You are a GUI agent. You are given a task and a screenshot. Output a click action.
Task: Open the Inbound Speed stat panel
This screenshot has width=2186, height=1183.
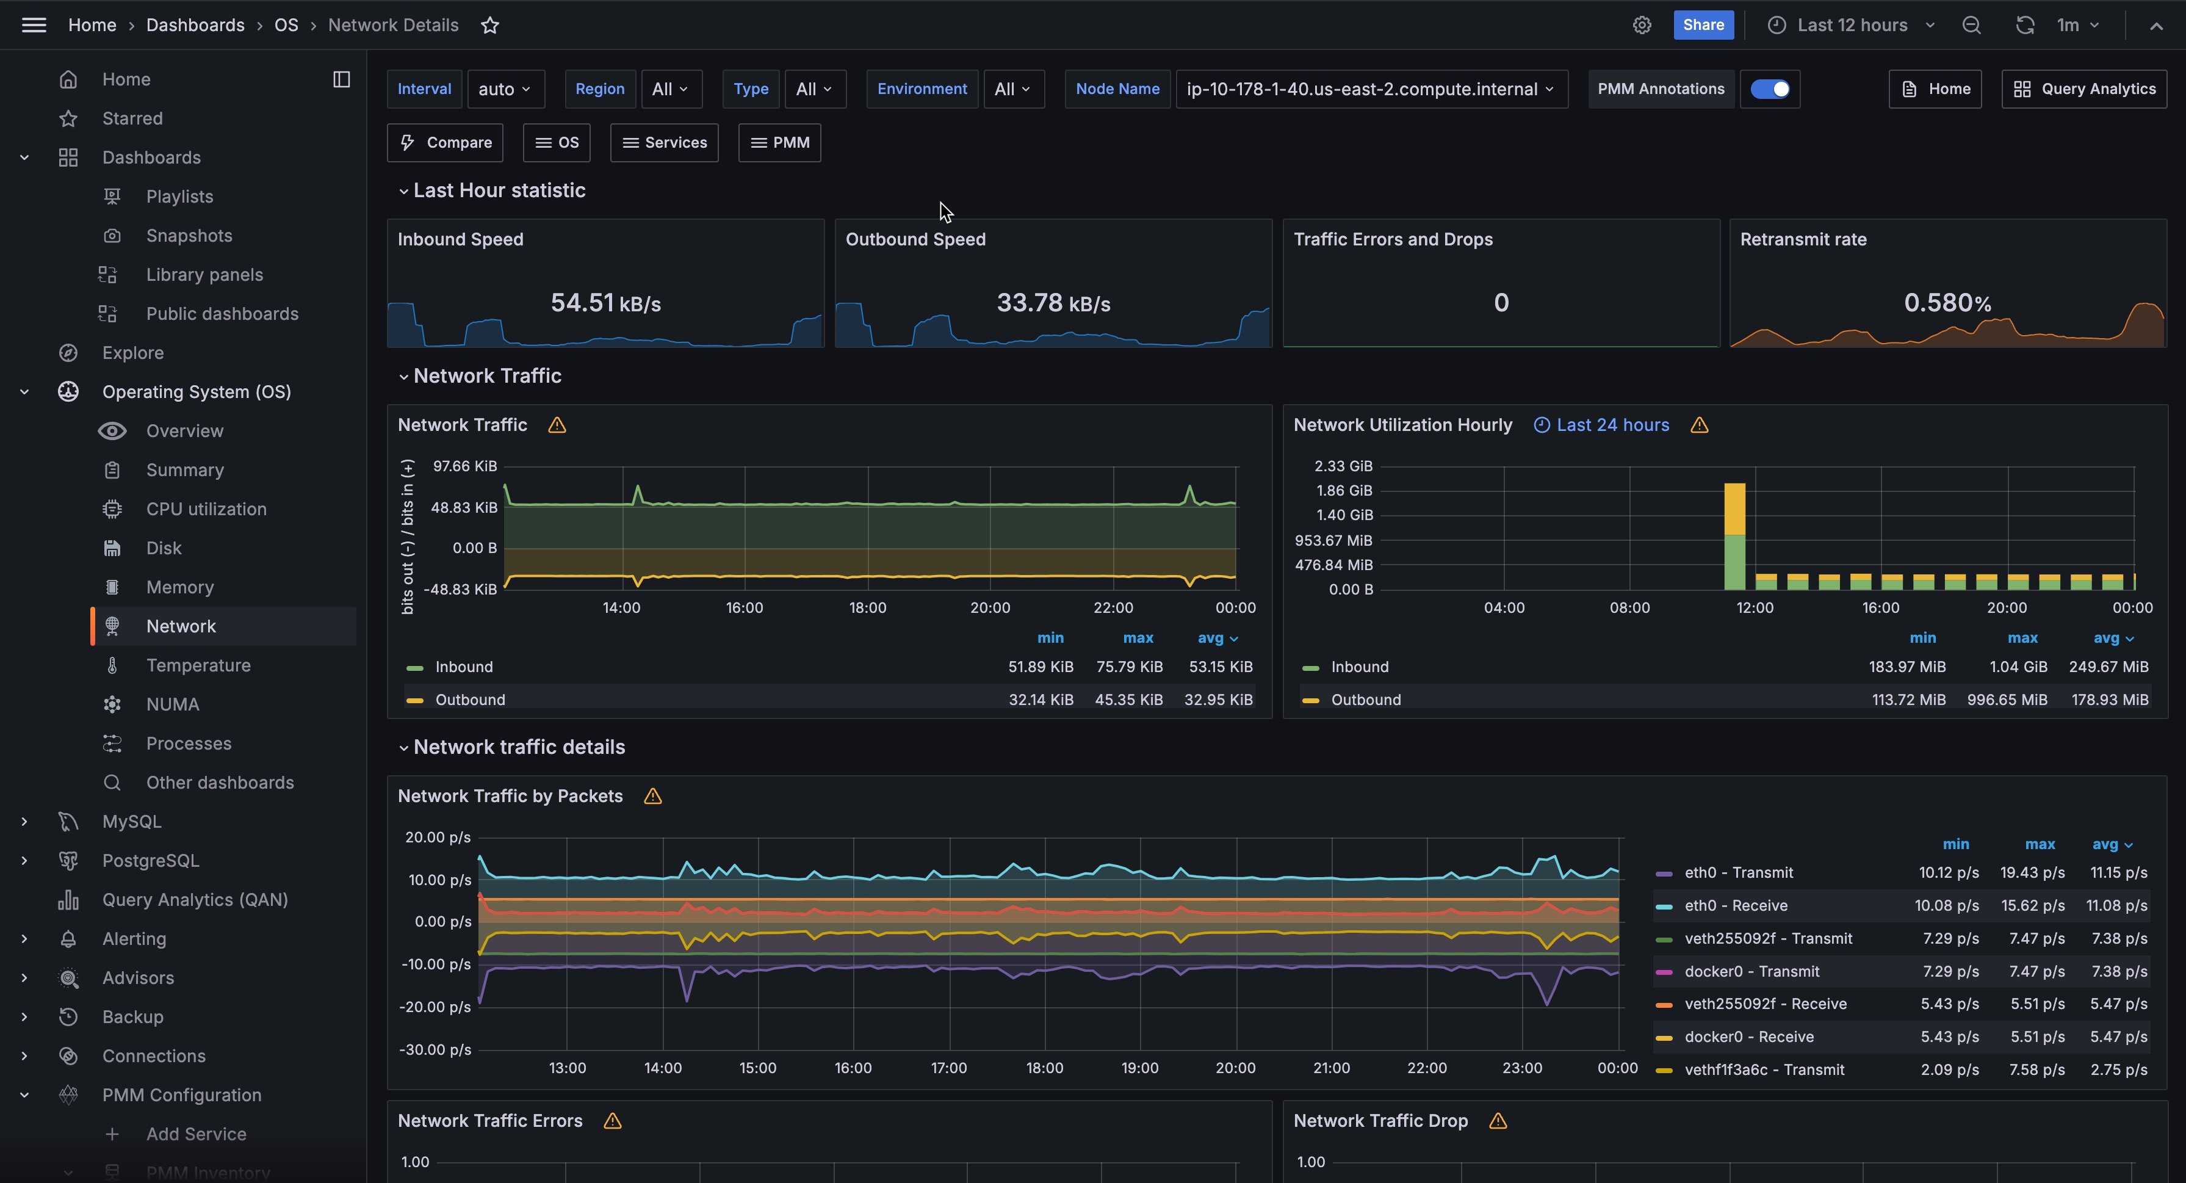[460, 239]
